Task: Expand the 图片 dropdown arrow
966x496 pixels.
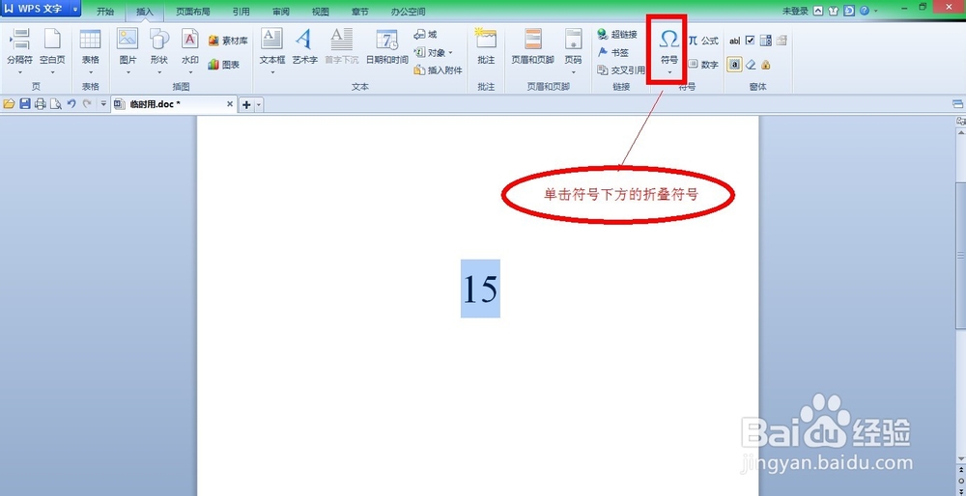Action: [x=128, y=72]
